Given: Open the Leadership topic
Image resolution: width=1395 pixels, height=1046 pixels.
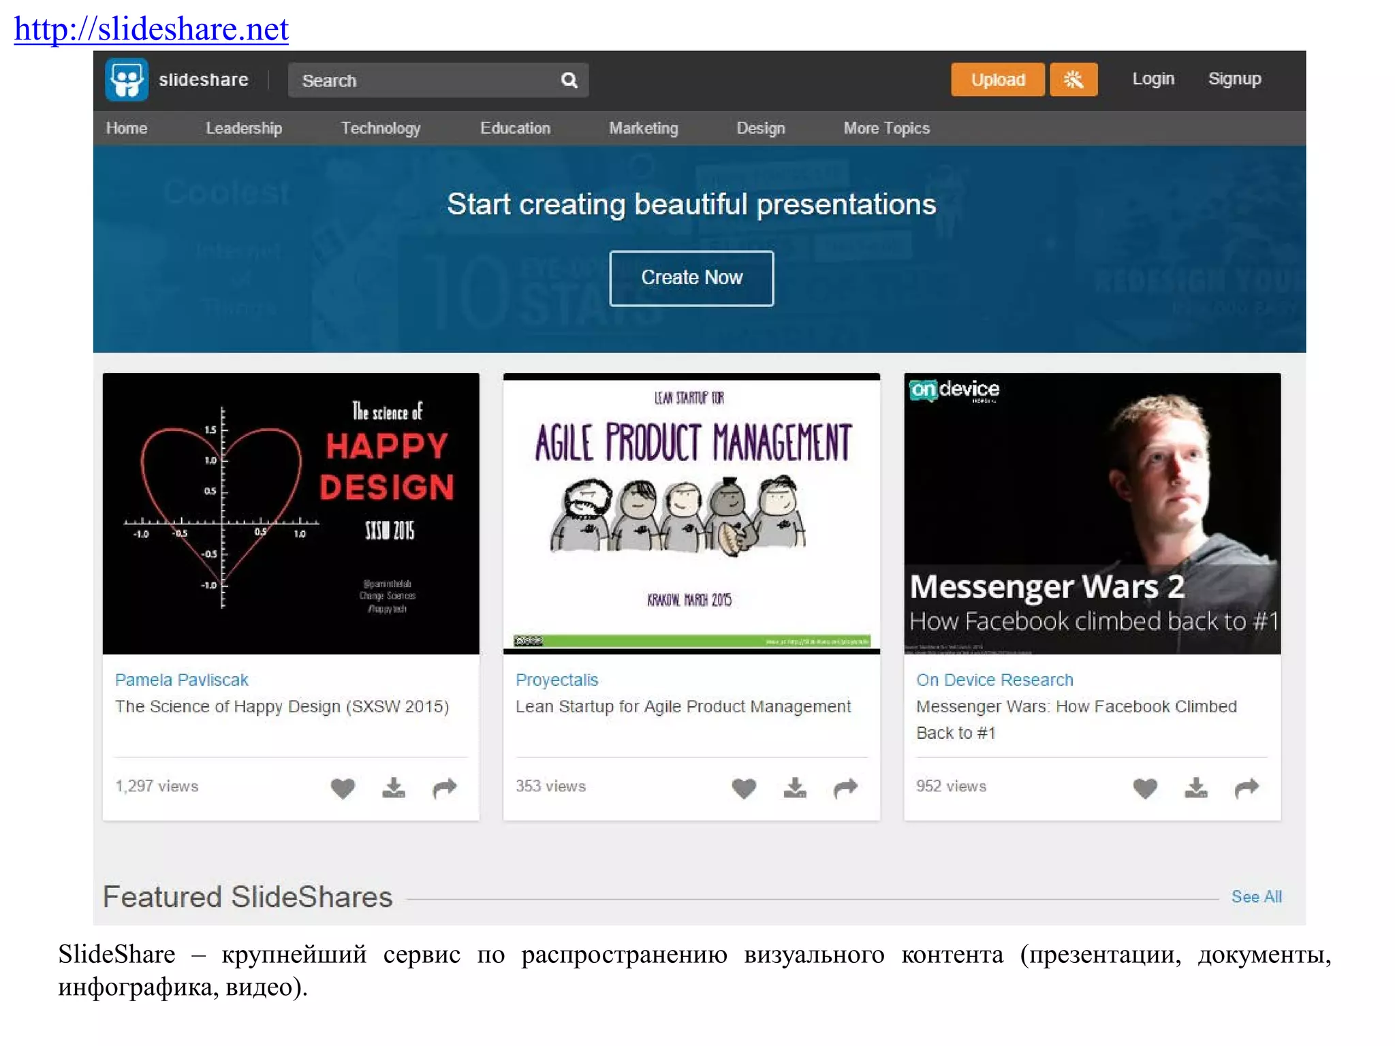Looking at the screenshot, I should [244, 128].
